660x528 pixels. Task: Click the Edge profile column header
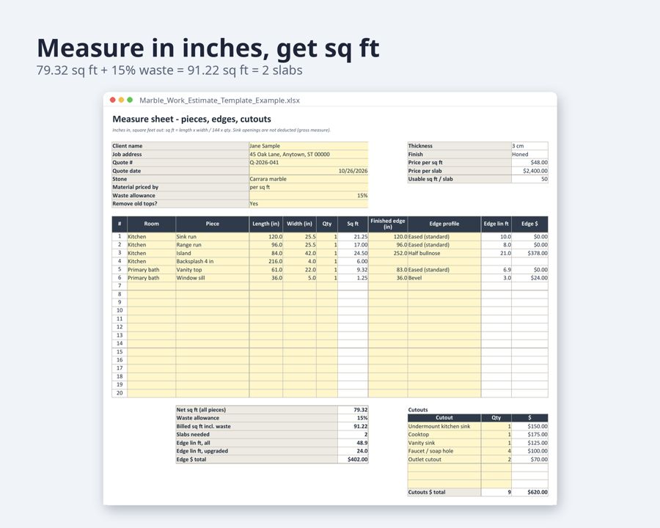[444, 224]
